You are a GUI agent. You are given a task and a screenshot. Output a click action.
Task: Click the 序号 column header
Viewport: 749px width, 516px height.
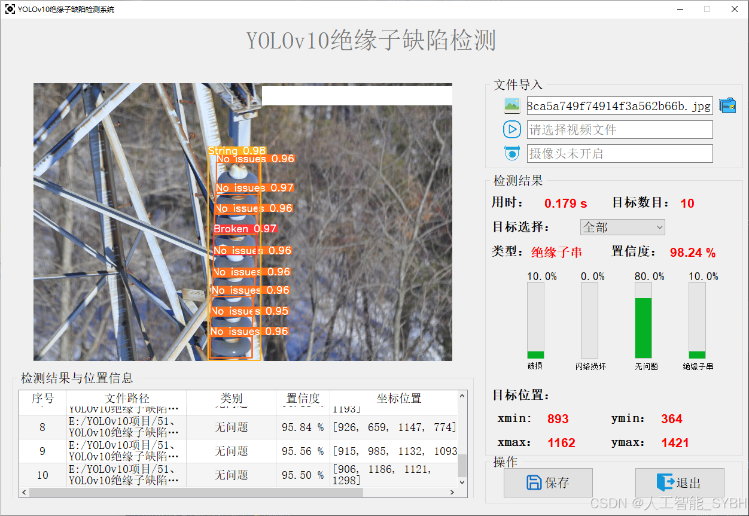coord(42,398)
